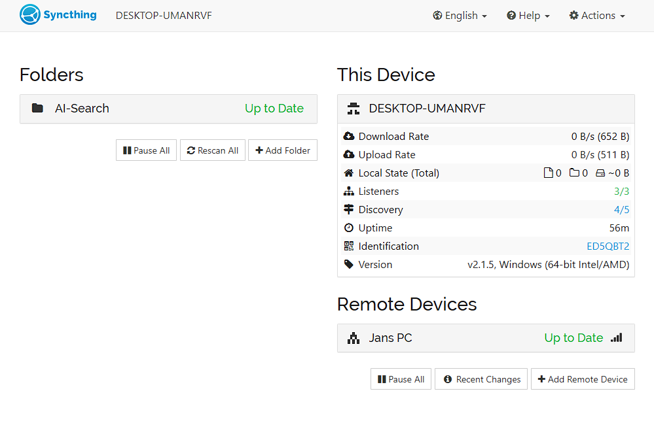Click the Syncthing logo icon
Screen dimensions: 654x423
coord(30,14)
